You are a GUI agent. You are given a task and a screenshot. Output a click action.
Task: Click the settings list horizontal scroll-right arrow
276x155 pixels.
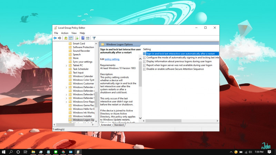217,121
